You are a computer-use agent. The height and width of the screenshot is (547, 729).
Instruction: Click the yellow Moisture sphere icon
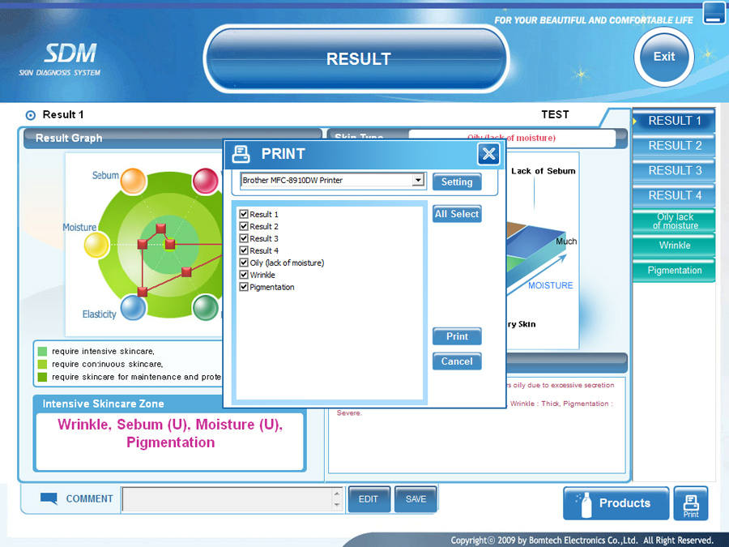[x=96, y=243]
